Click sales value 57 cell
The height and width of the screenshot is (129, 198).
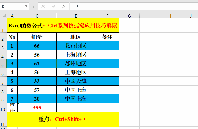click(x=37, y=90)
